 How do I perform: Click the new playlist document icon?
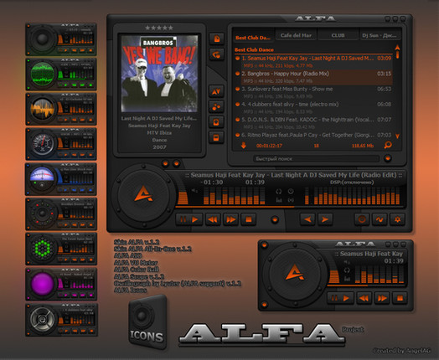coord(217,39)
